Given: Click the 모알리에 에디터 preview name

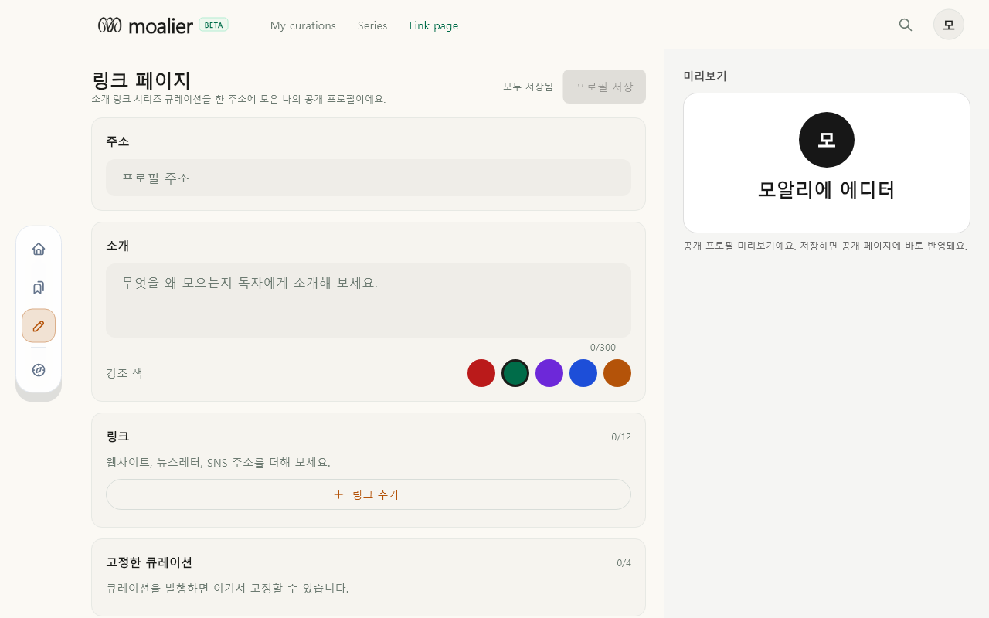Looking at the screenshot, I should [x=827, y=189].
